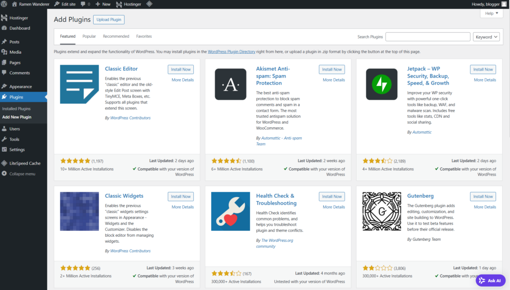The image size is (510, 290).
Task: Open the Favorites tab
Action: (143, 36)
